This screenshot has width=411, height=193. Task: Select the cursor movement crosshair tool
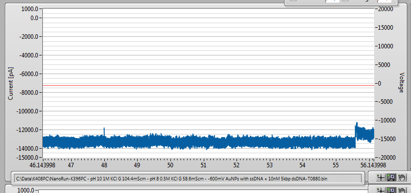pyautogui.click(x=381, y=178)
